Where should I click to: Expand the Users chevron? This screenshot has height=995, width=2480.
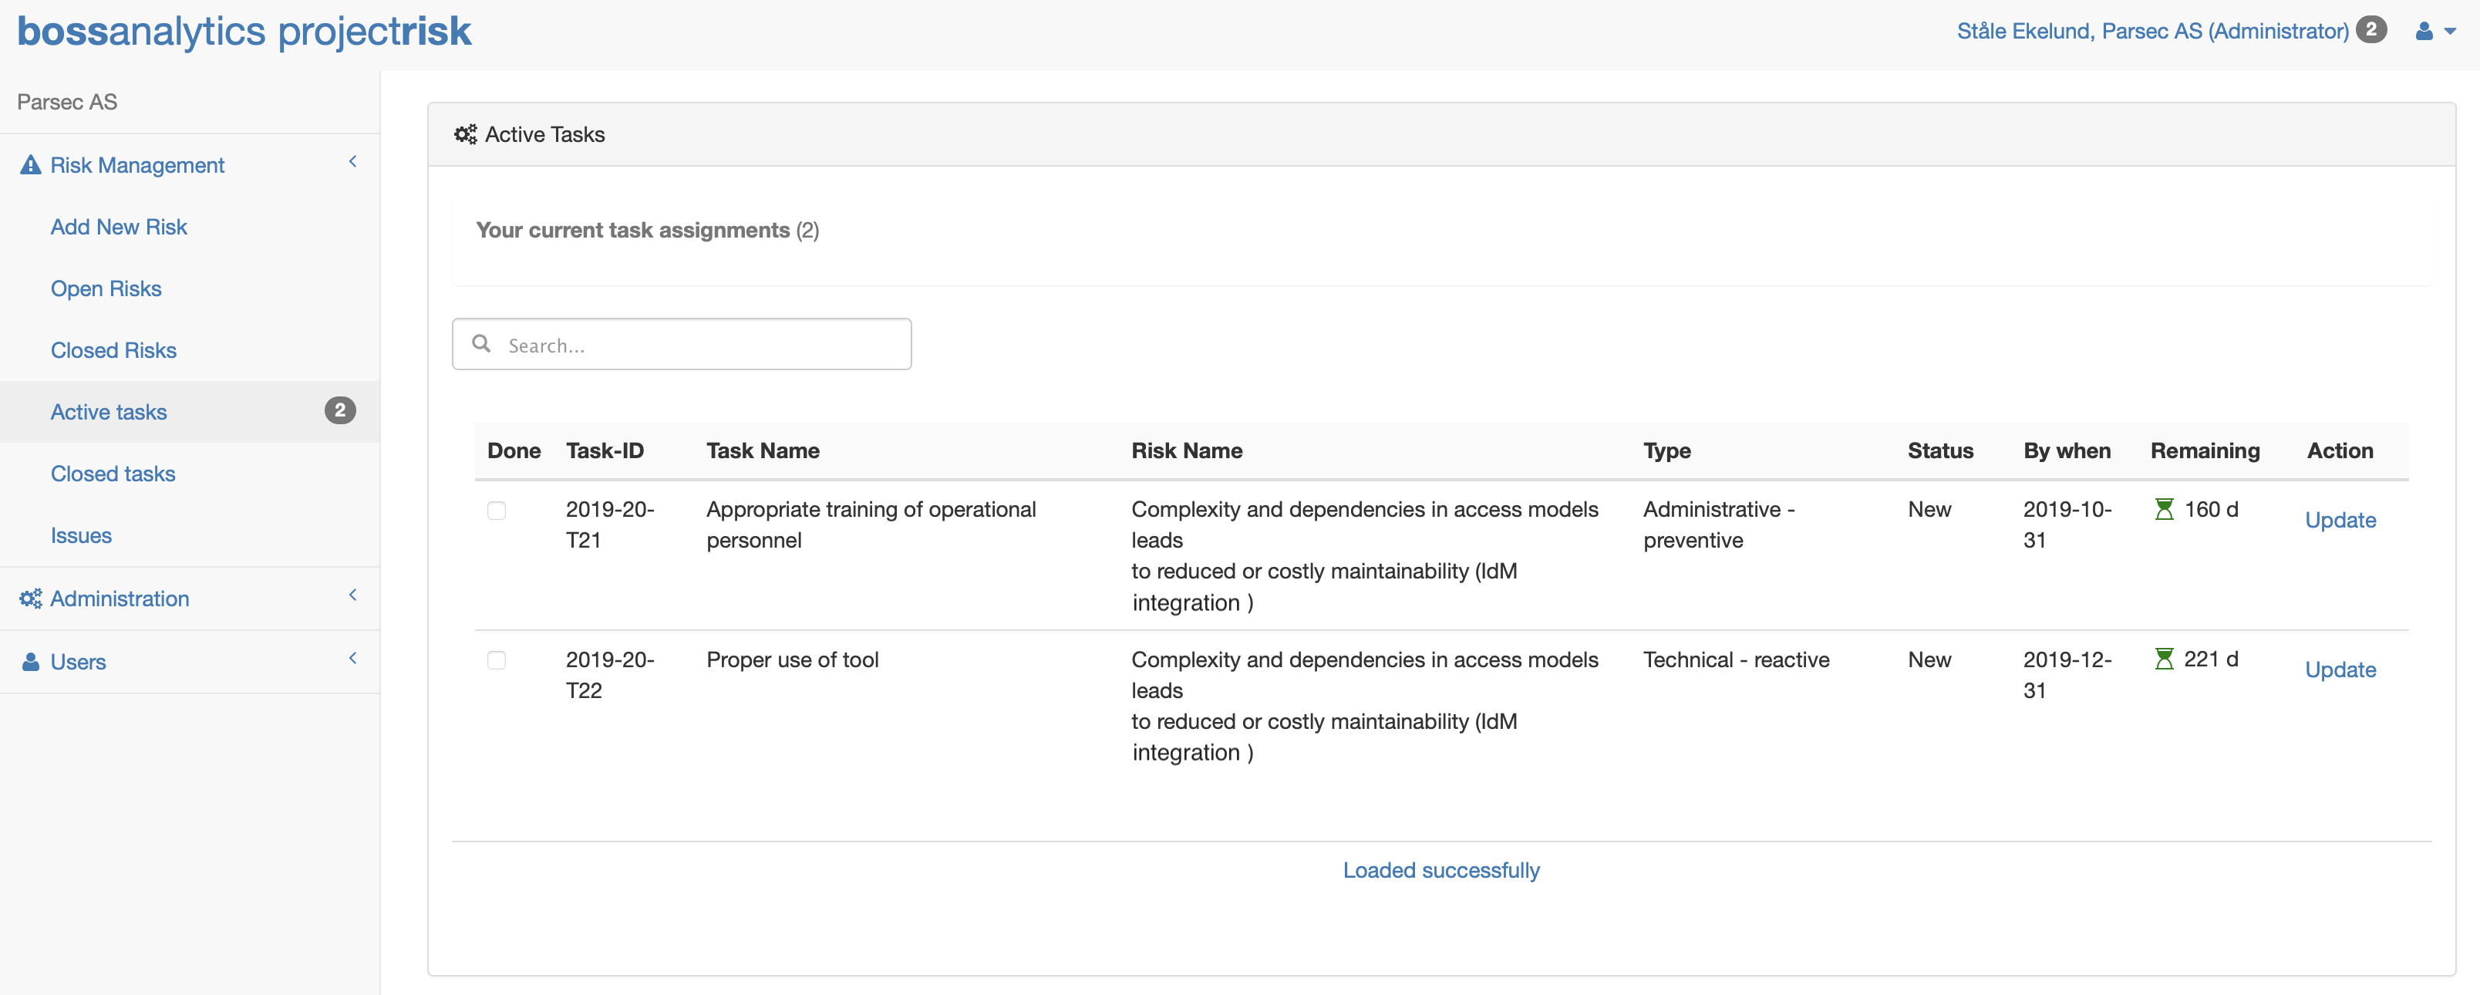(x=352, y=659)
